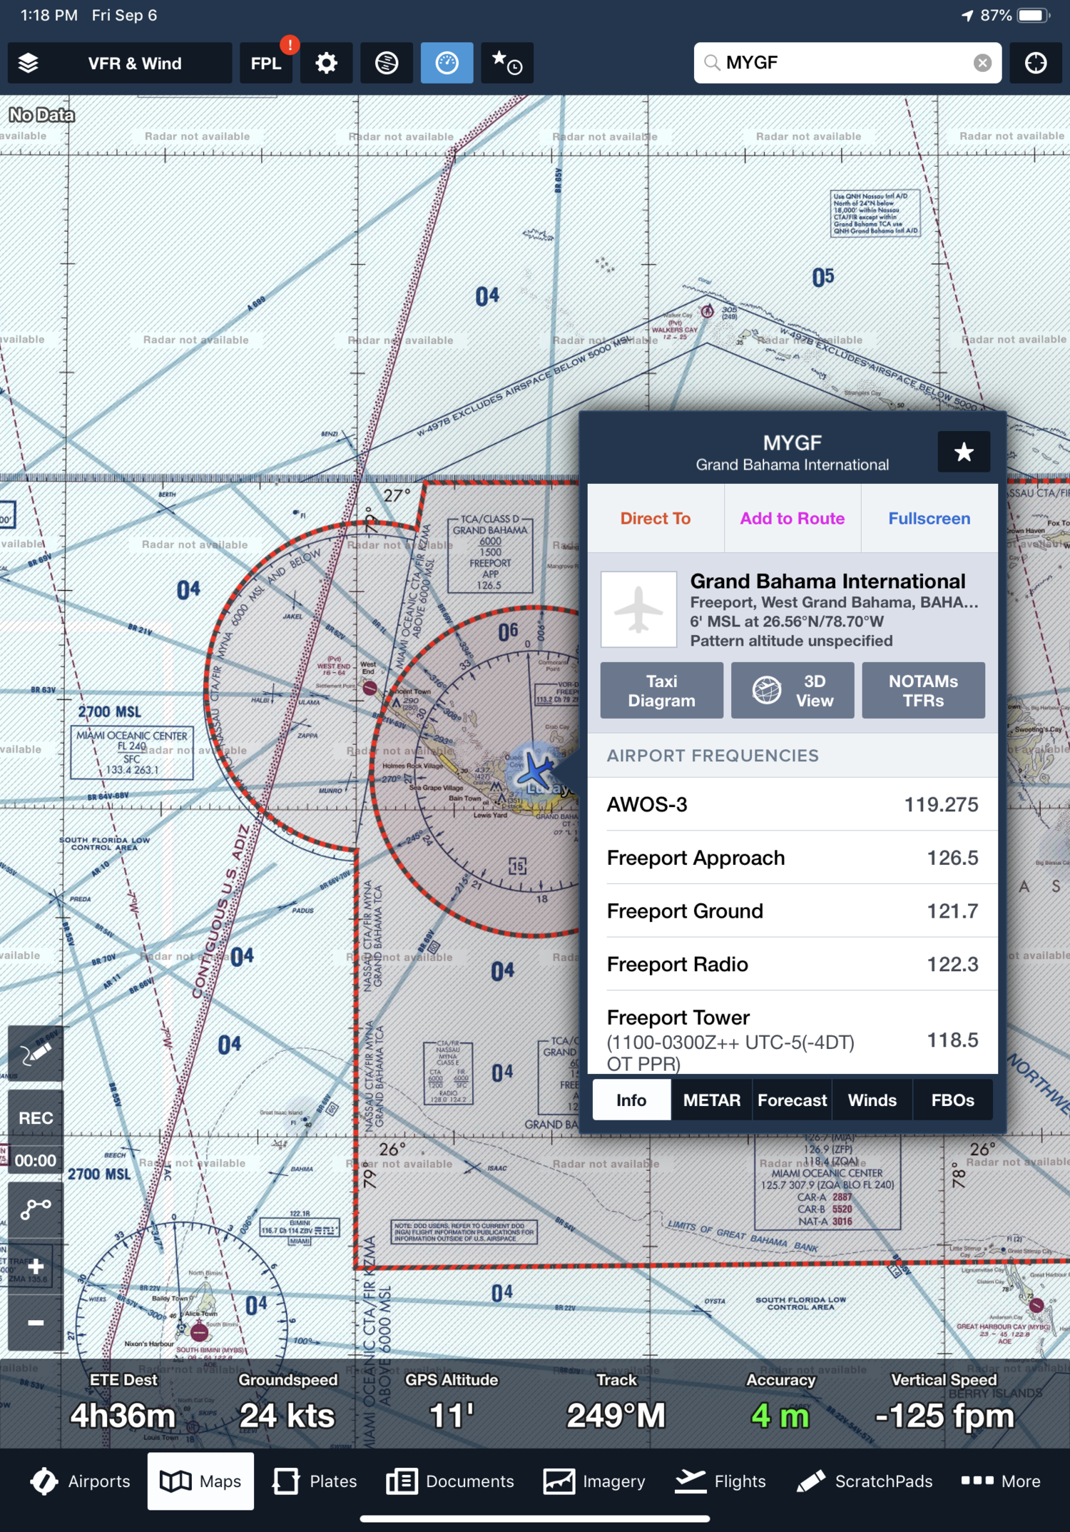Center map on current location crosshair
This screenshot has width=1070, height=1532.
click(1035, 63)
